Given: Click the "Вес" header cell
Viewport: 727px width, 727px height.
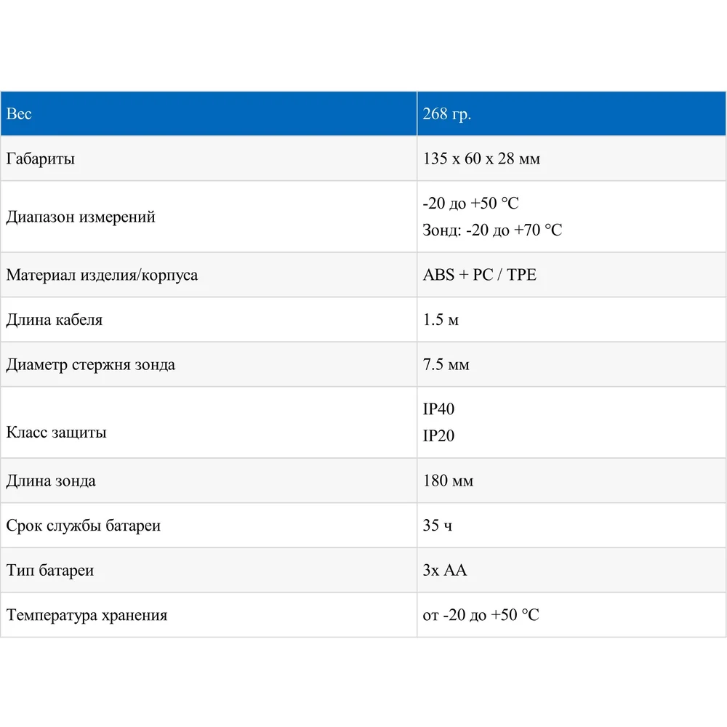Looking at the screenshot, I should coord(20,114).
